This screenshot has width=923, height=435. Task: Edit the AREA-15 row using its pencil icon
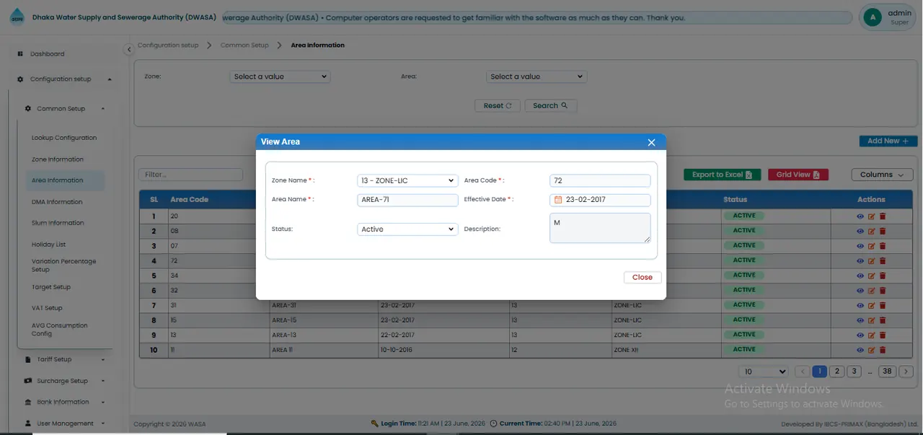point(871,320)
